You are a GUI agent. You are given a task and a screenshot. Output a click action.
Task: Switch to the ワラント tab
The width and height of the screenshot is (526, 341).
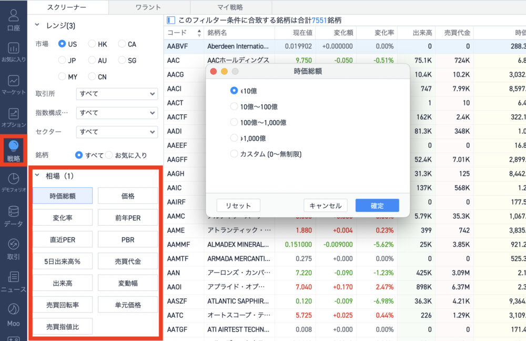tap(148, 8)
